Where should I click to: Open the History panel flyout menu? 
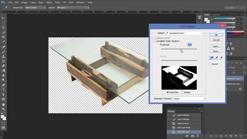[202, 111]
